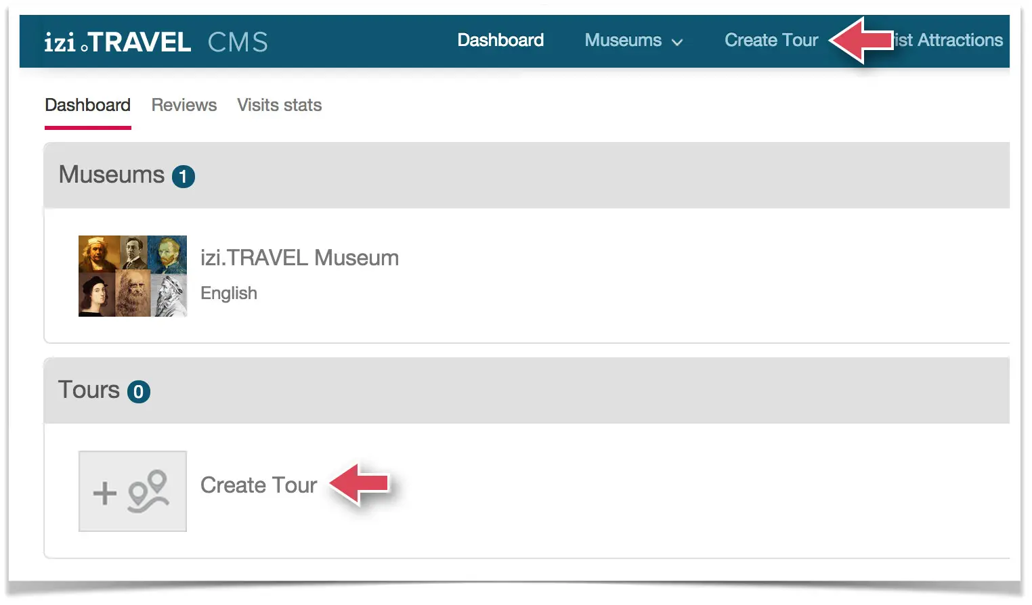
Task: Go to Dashboard in top navigation bar
Action: point(500,41)
